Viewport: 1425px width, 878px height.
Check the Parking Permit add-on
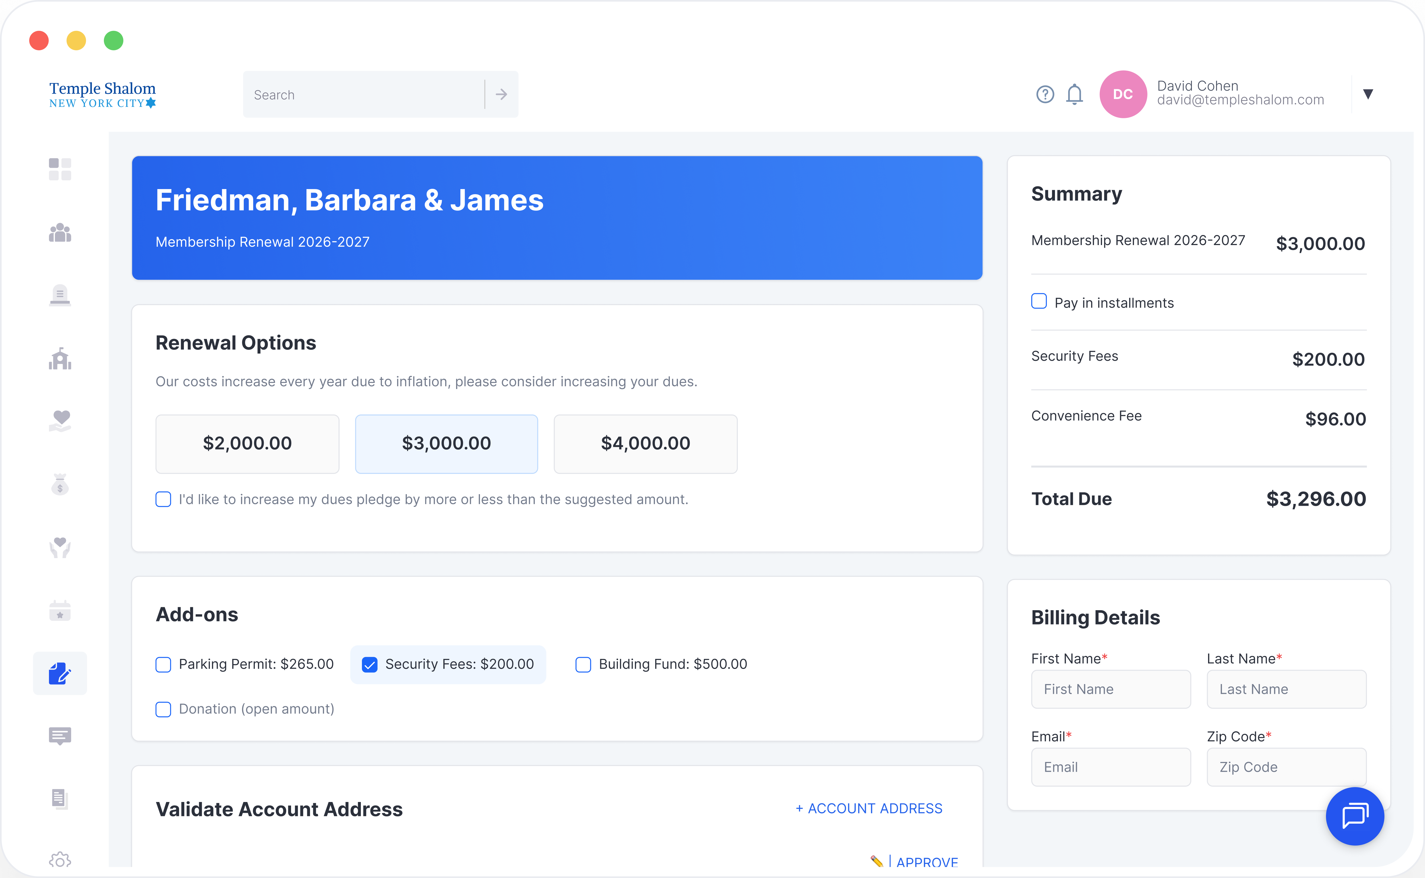[x=164, y=664]
